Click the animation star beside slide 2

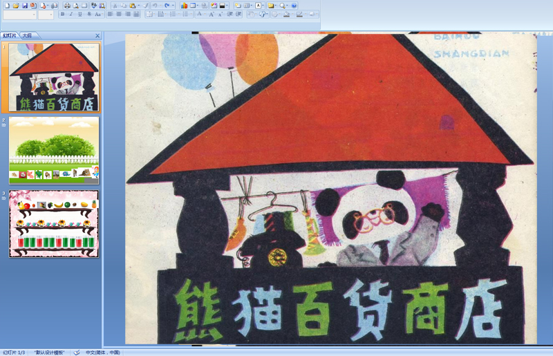tap(4, 125)
